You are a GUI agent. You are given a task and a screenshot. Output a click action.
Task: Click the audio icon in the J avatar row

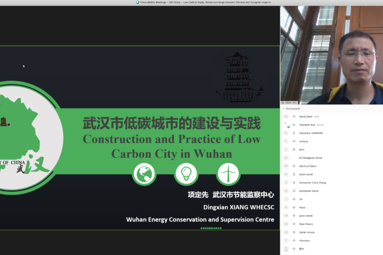point(294,199)
